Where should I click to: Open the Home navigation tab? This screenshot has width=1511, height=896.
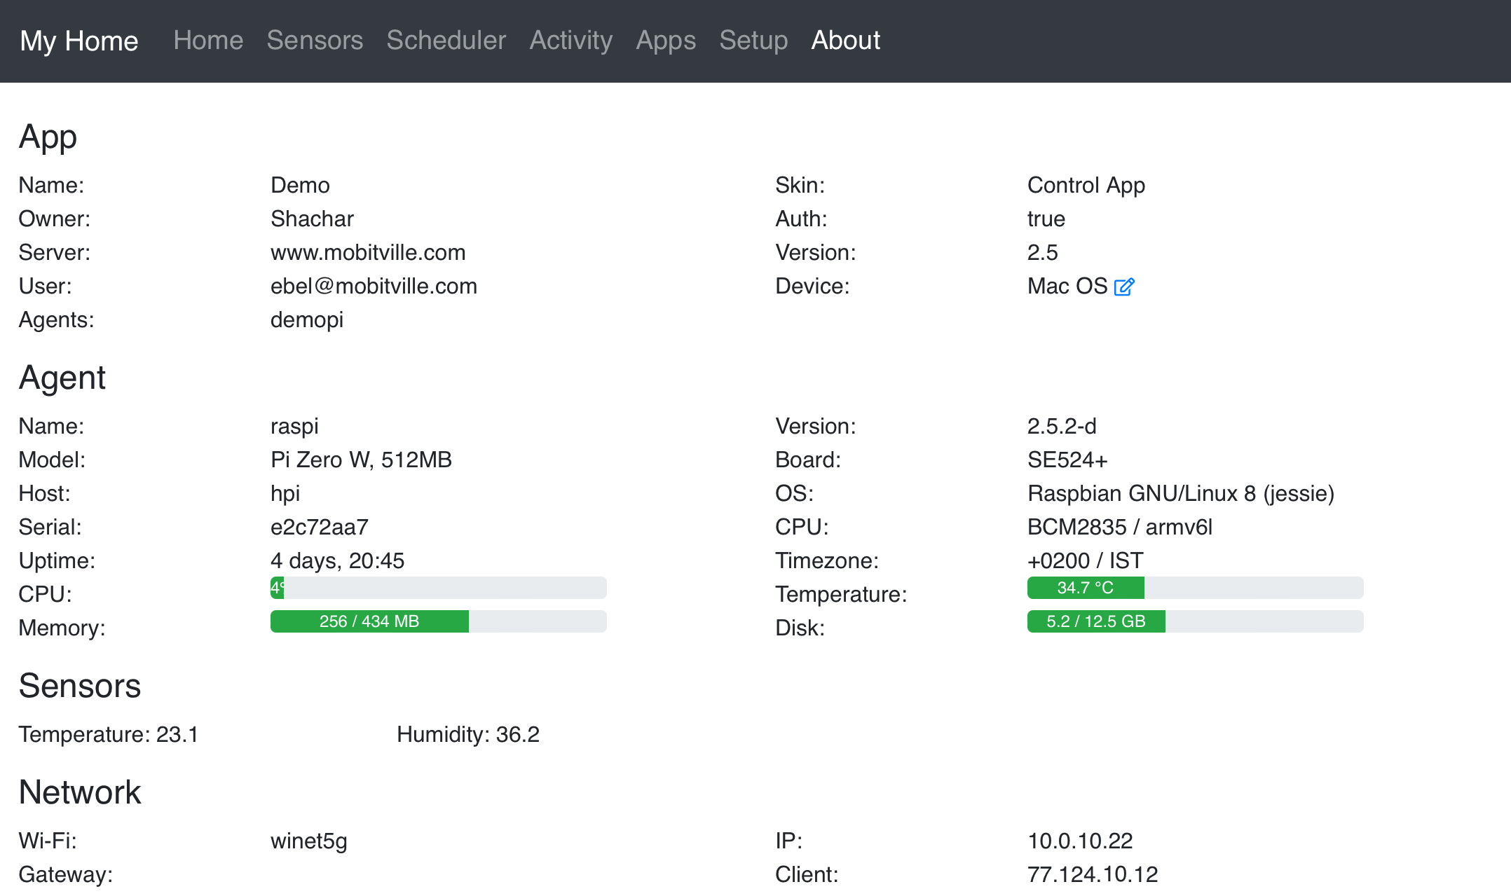(x=208, y=41)
